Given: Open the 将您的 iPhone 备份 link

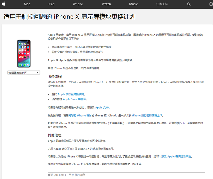Looking at the screenshot, I should tap(80, 116).
